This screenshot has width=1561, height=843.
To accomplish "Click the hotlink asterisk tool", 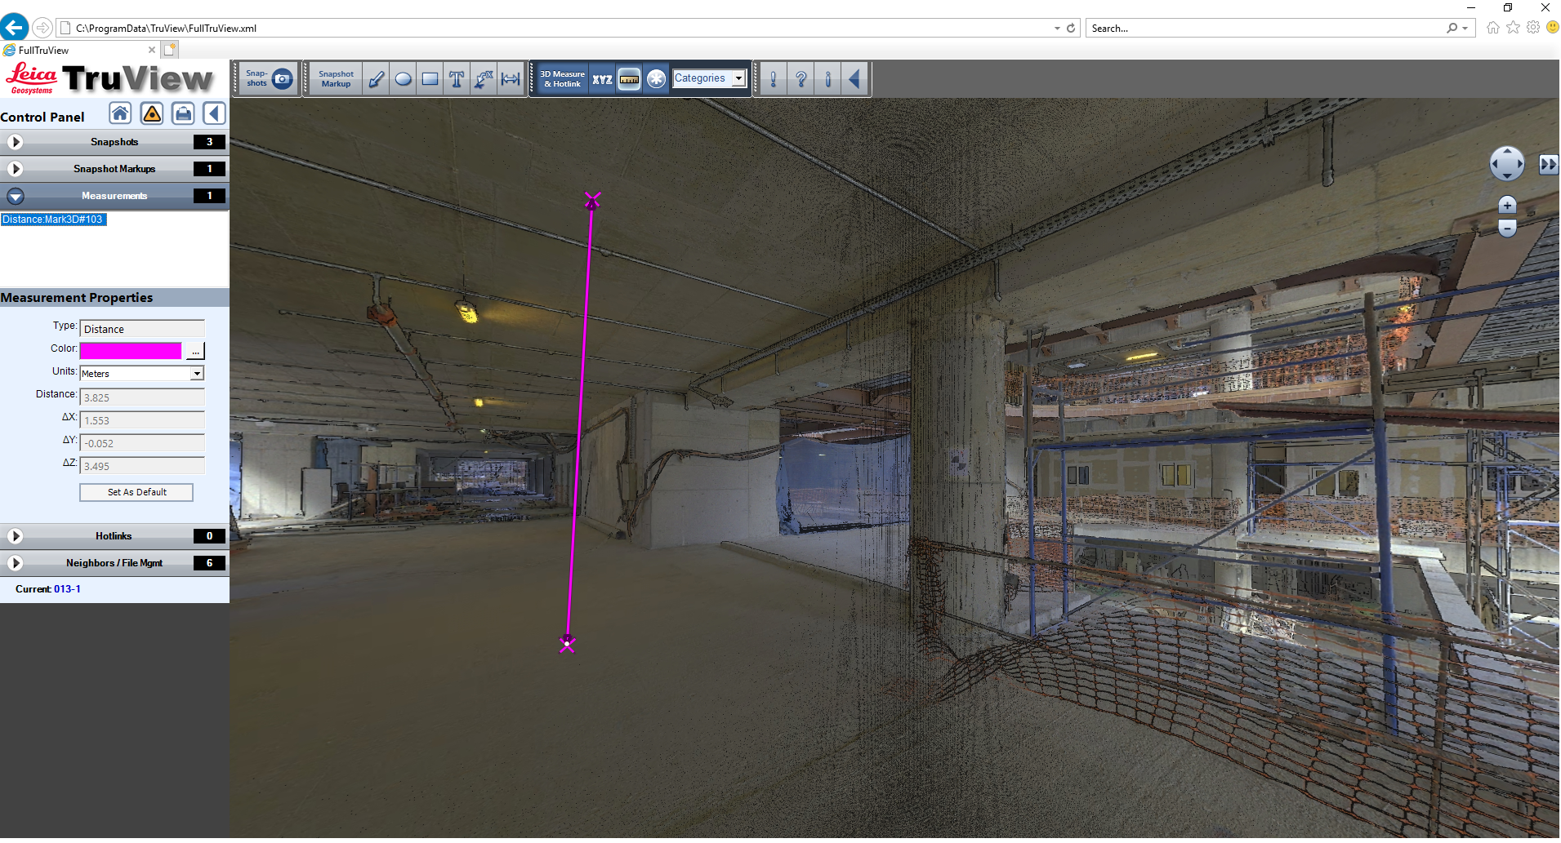I will click(x=656, y=79).
